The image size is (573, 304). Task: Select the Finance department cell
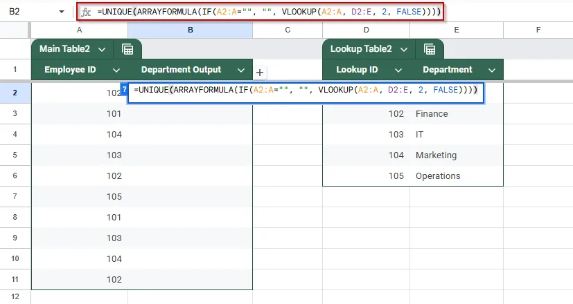coord(457,114)
